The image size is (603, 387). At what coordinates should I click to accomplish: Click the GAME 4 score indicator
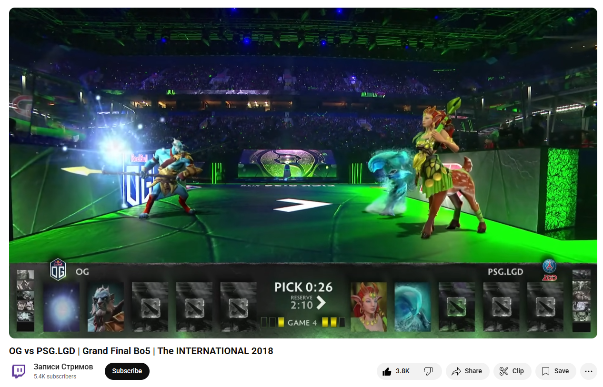click(x=302, y=322)
